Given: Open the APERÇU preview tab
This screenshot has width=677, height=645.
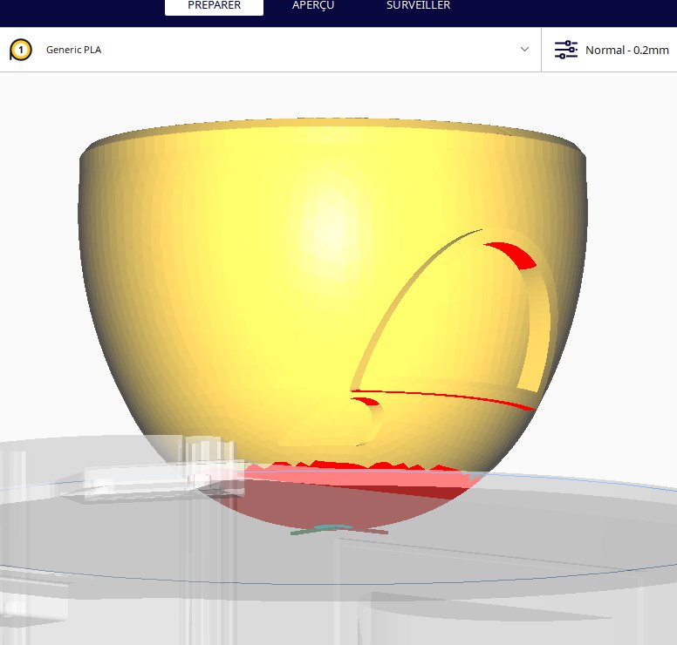Looking at the screenshot, I should tap(313, 5).
